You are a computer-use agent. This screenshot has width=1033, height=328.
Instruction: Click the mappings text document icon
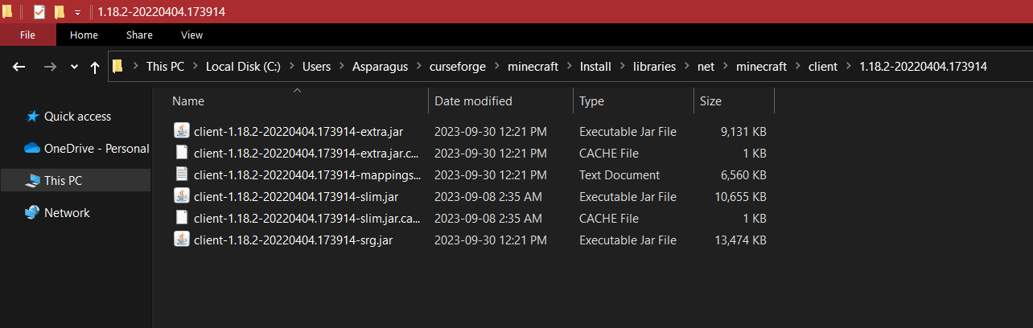(182, 174)
